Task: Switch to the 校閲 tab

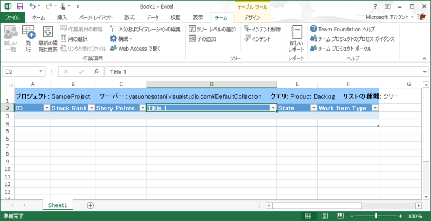Action: (x=176, y=18)
